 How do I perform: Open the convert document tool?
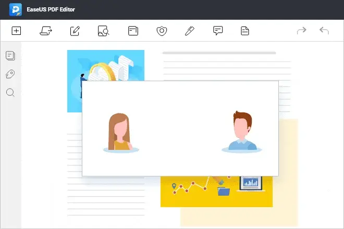[x=45, y=31]
